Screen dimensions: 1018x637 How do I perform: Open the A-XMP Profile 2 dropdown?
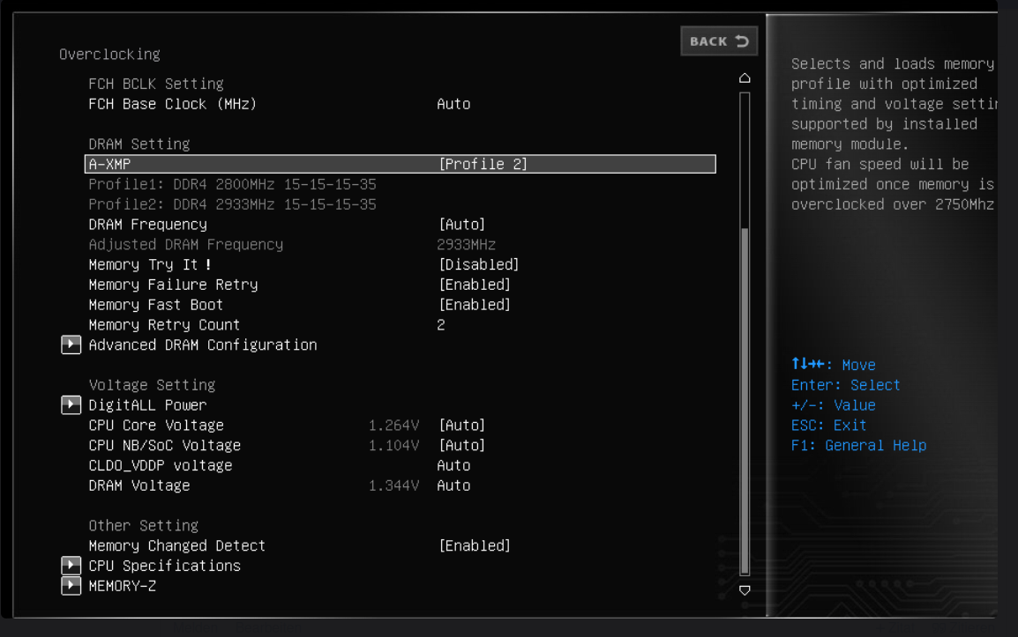point(483,164)
